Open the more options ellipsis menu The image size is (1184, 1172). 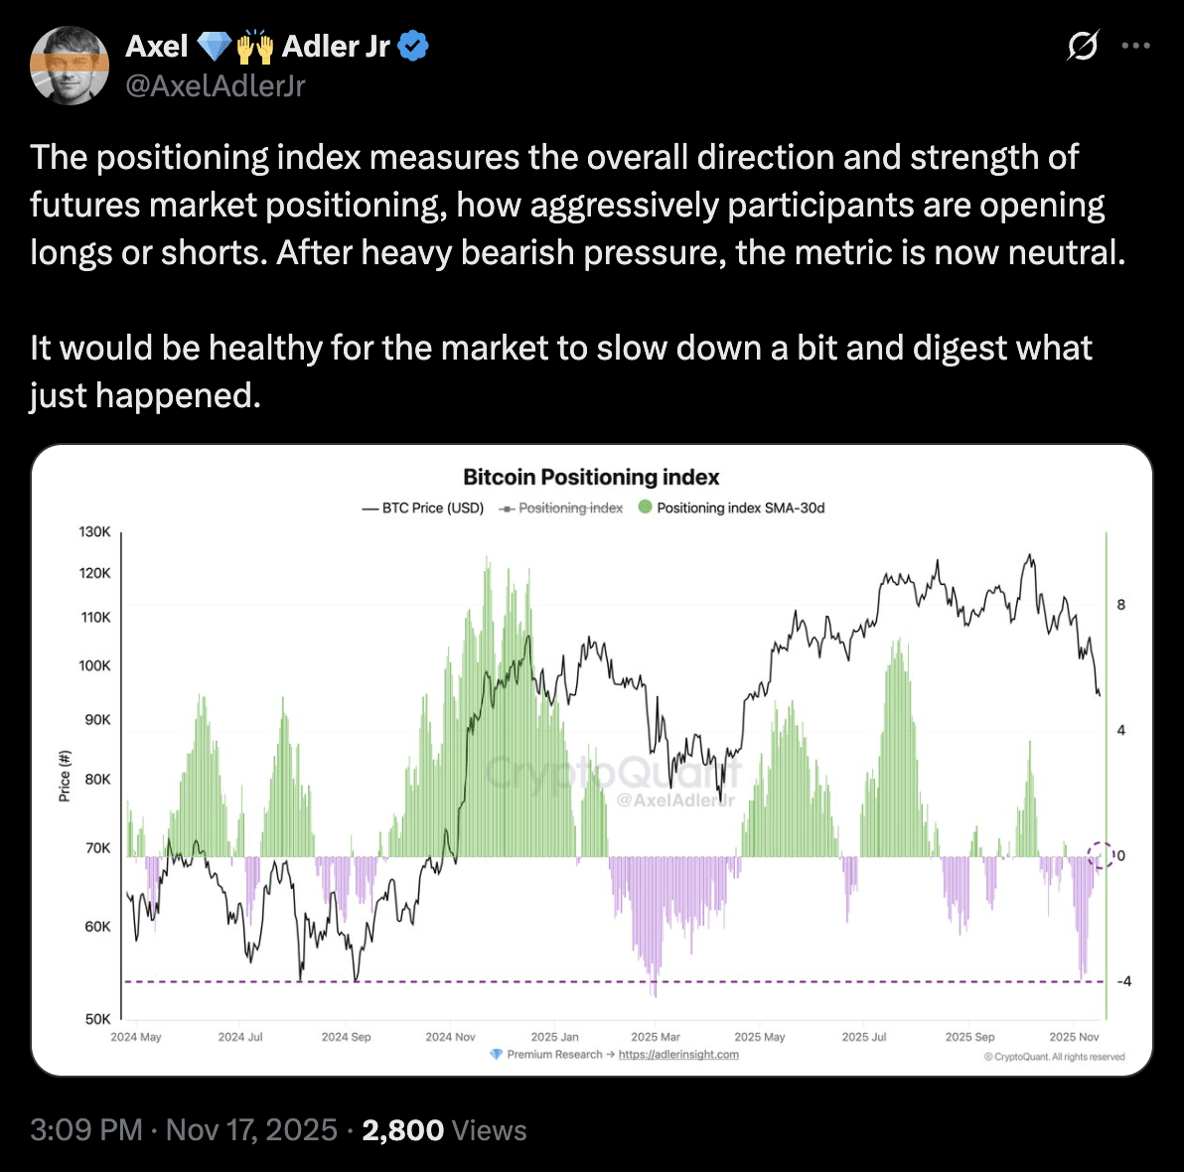[x=1135, y=46]
